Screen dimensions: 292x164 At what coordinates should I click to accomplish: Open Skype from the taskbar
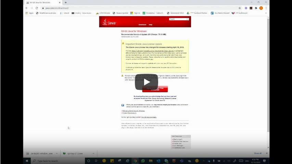[166, 161]
